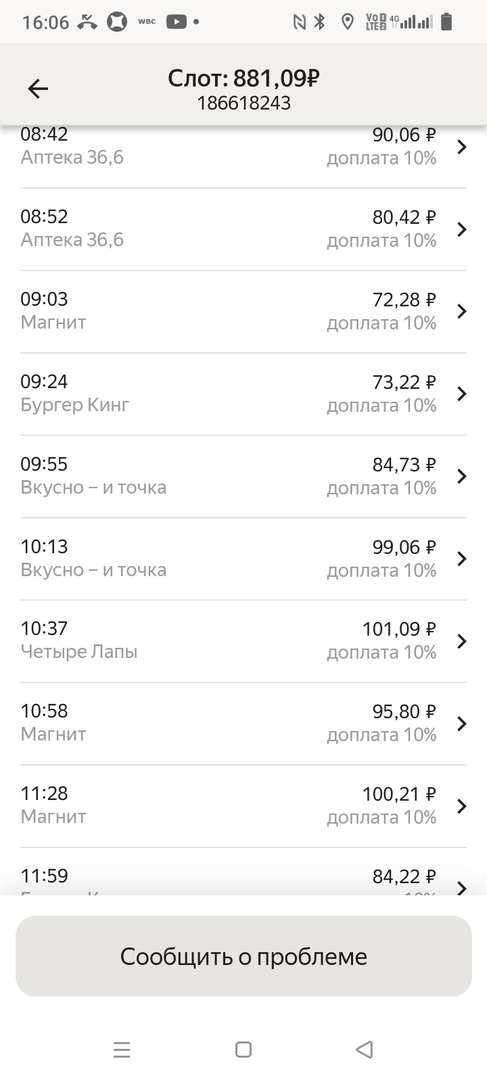
Task: Open the 10:13 order for 99,06 ₽
Action: [243, 559]
